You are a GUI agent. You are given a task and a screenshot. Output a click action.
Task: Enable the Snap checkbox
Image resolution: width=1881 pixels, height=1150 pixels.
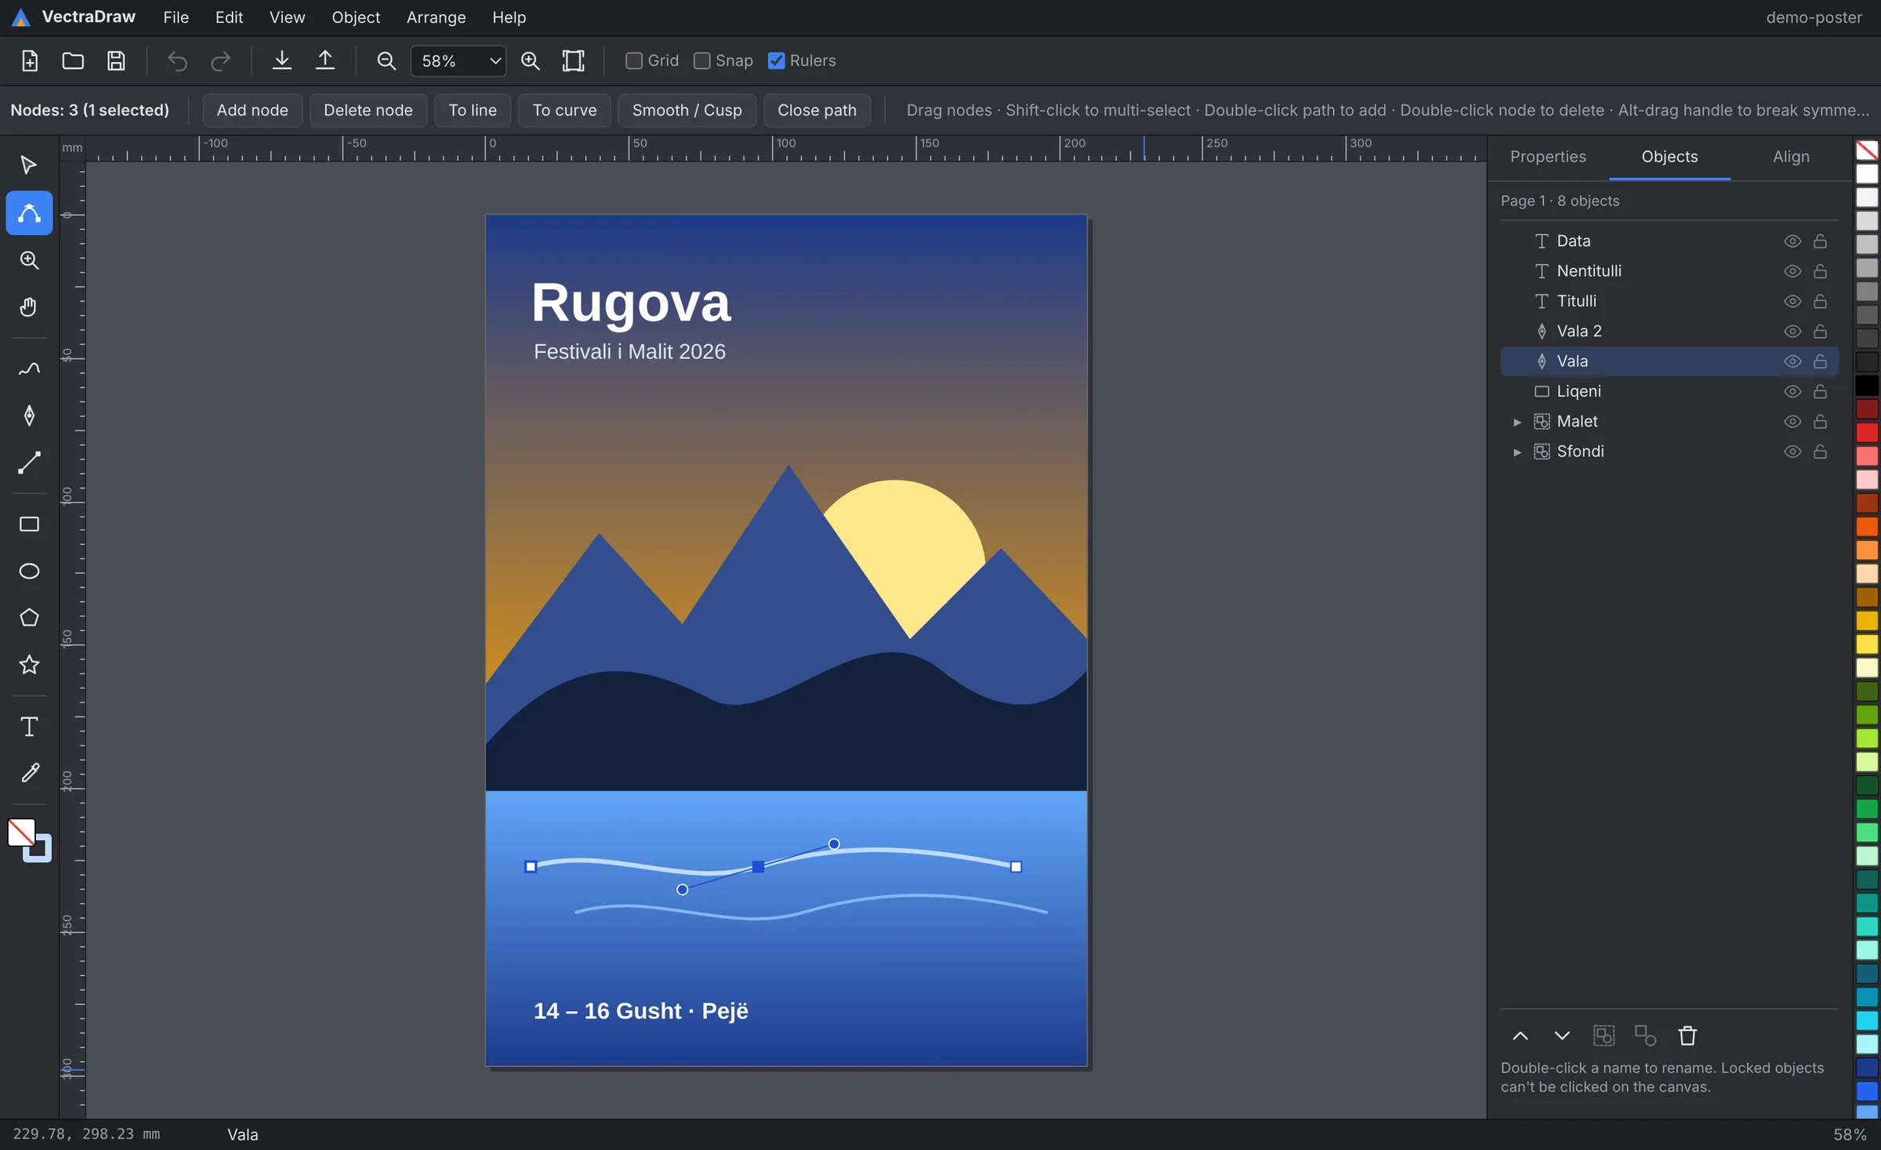702,60
